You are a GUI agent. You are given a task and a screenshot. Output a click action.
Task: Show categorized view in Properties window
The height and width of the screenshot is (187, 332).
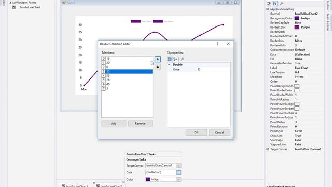(269, 4)
